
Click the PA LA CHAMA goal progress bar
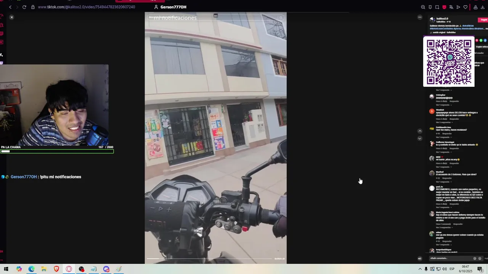coord(57,151)
